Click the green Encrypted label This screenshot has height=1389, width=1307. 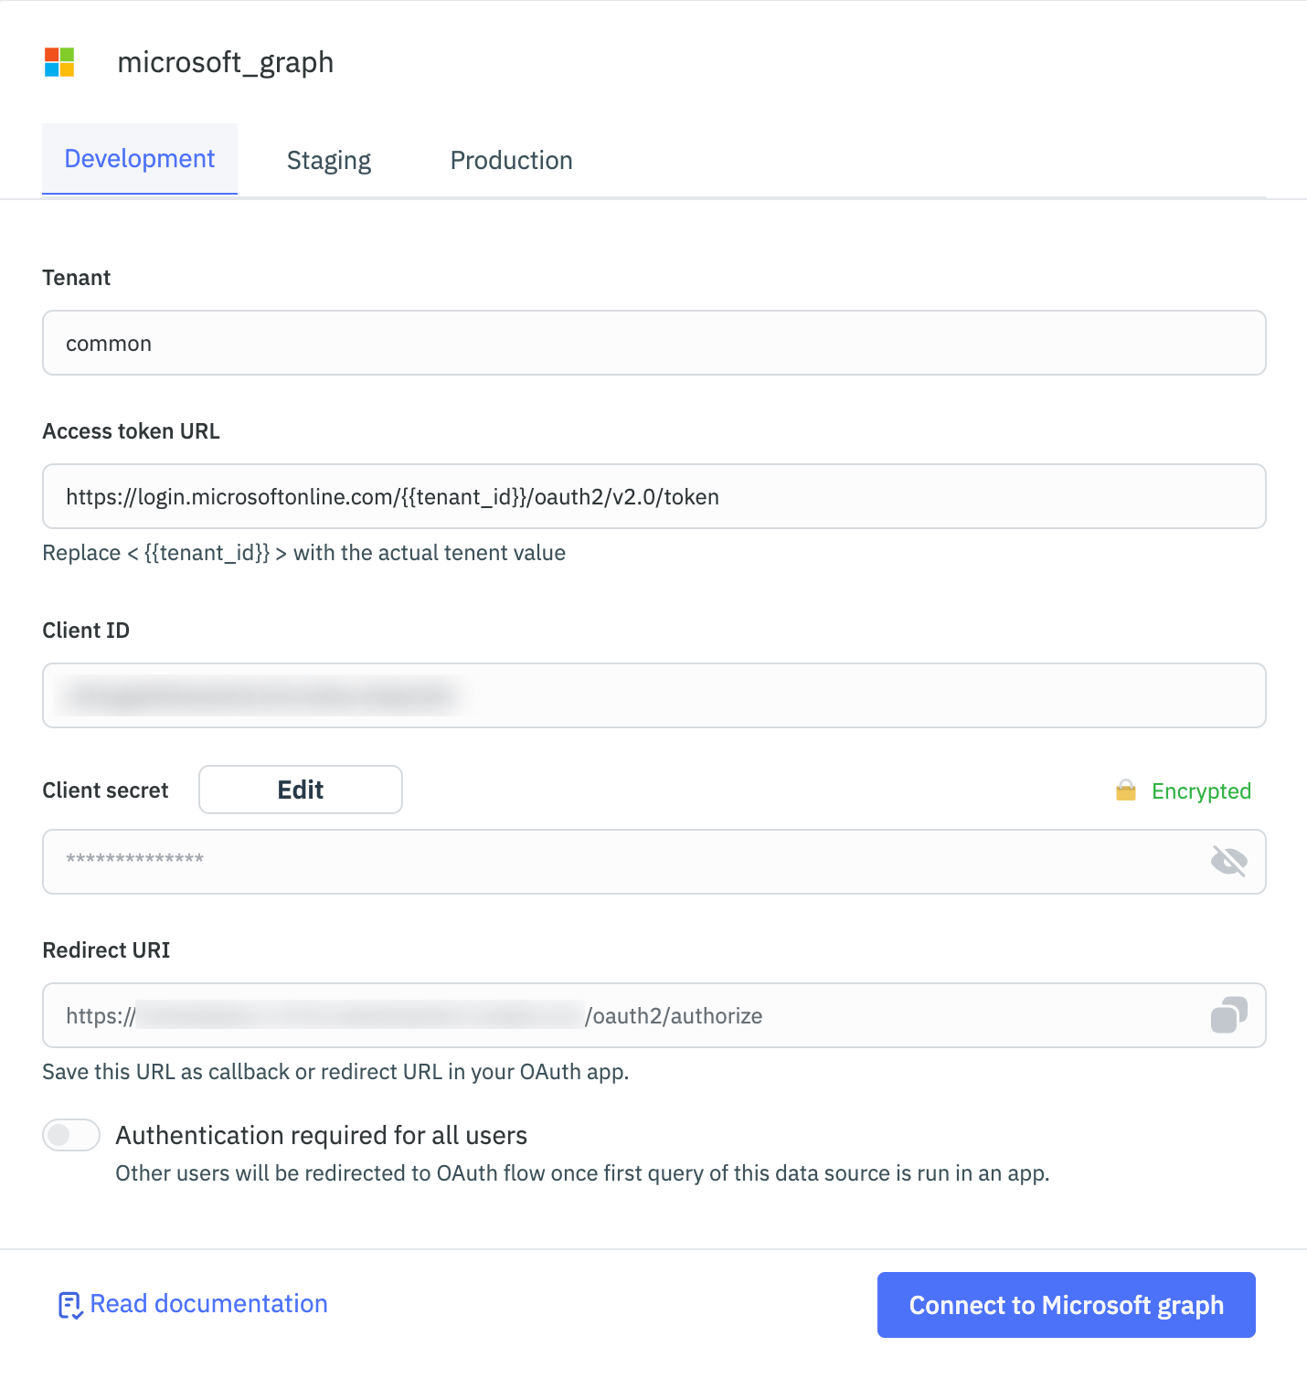pyautogui.click(x=1200, y=790)
